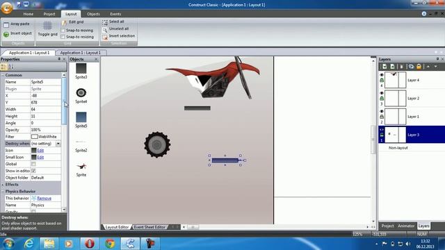Image resolution: width=445 pixels, height=250 pixels.
Task: Delete layer using Layers toolbar trash icon
Action: (x=402, y=67)
